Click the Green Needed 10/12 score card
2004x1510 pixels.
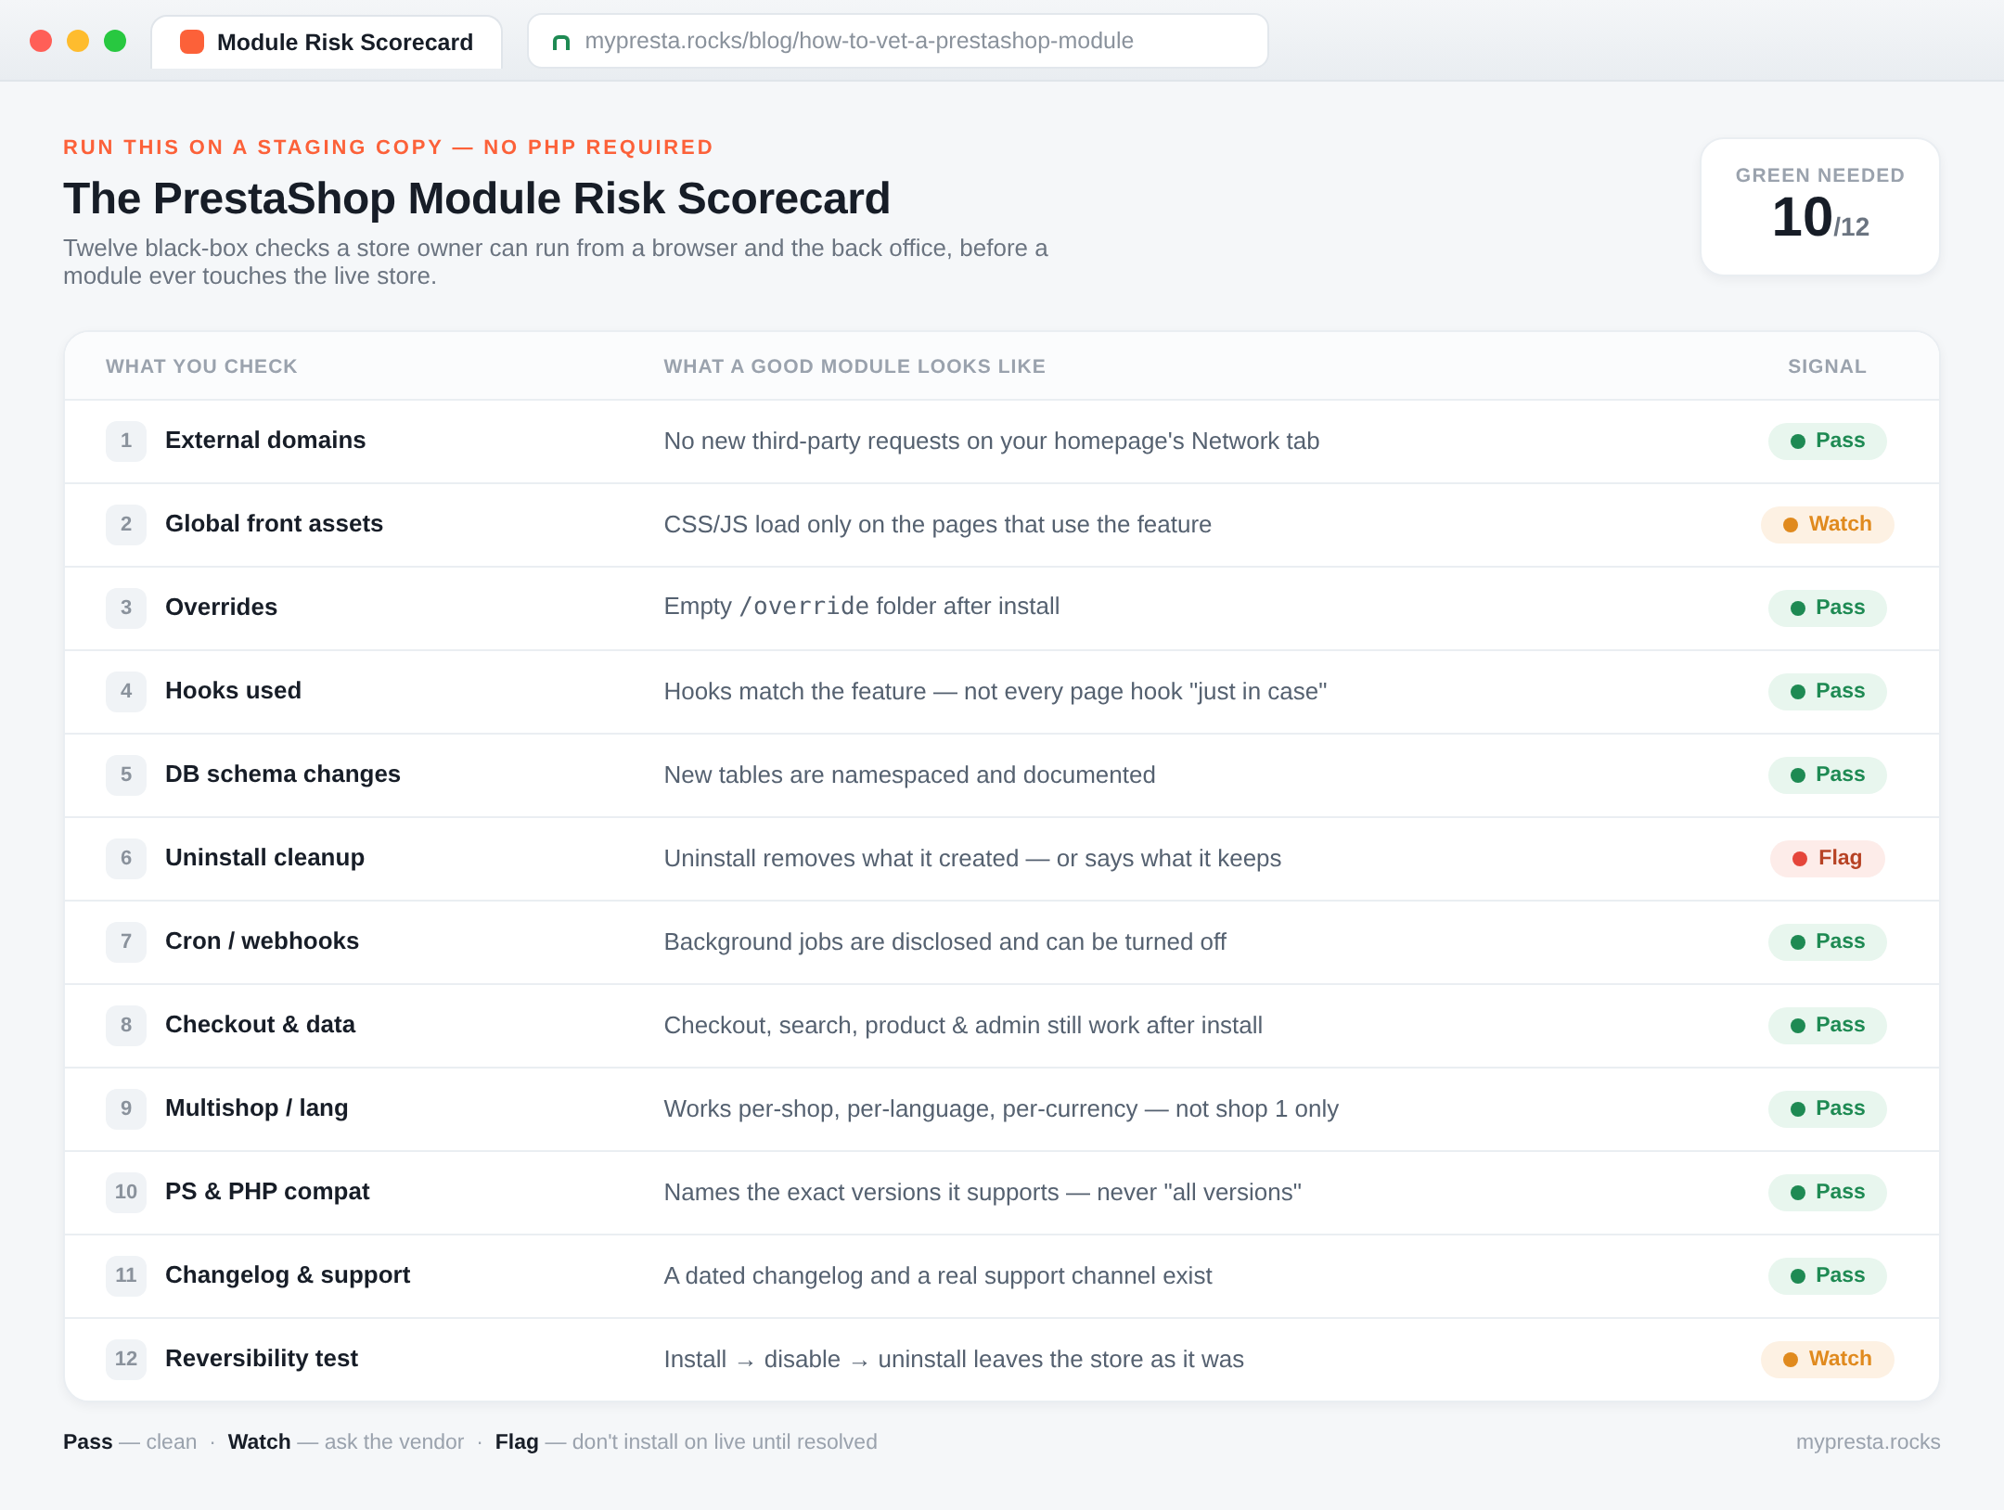(x=1819, y=206)
